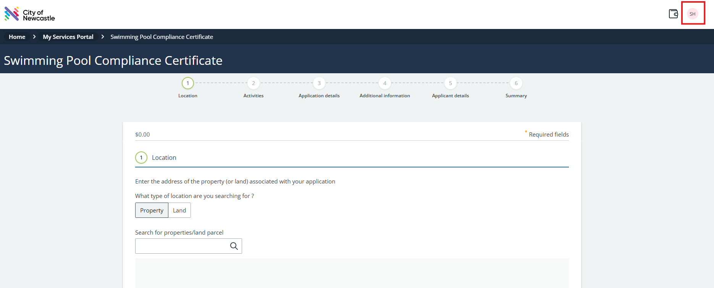Focus the properties/land parcel search field

click(182, 246)
